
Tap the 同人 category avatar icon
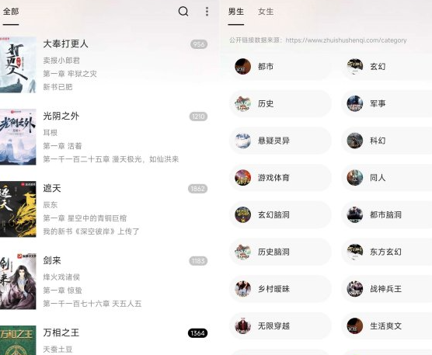tap(355, 178)
